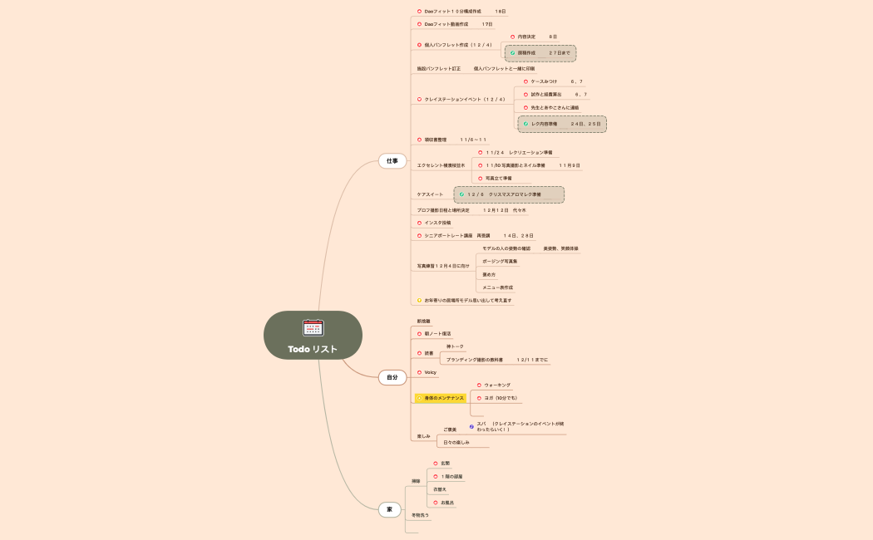Screen dimensions: 873x540
Task: Collapse the "家" branch node
Action: point(388,508)
